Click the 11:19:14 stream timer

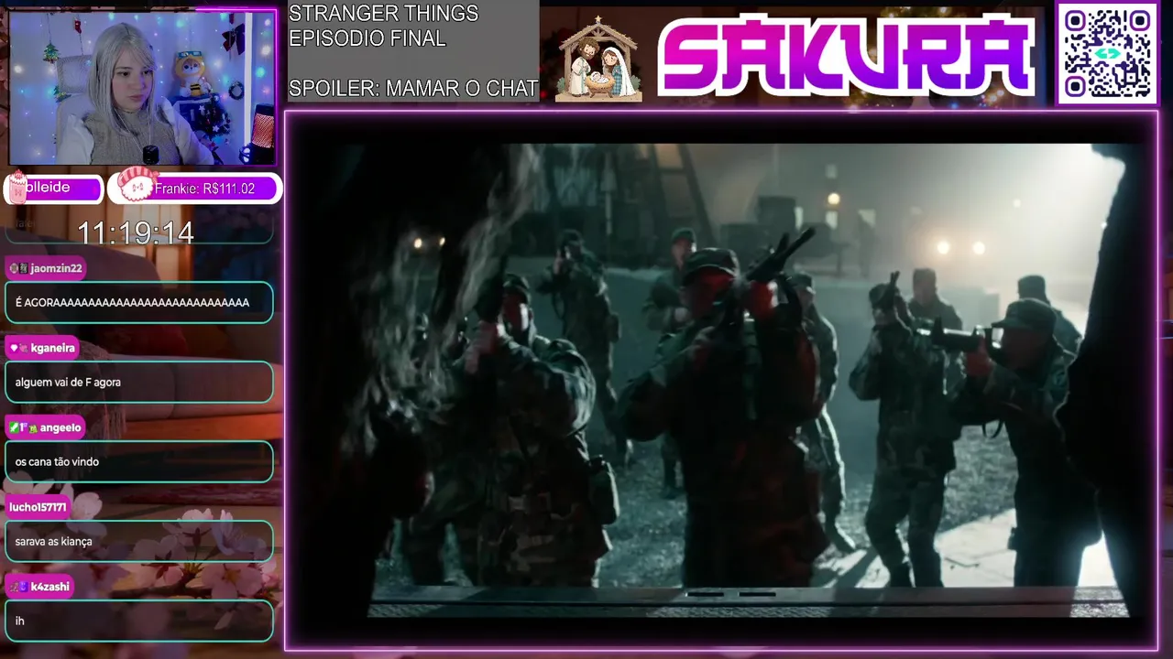(x=136, y=233)
